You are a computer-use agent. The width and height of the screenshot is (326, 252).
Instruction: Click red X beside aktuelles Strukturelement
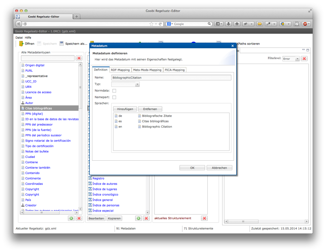coord(204,218)
